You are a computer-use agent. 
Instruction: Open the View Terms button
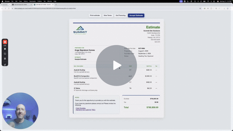[108, 15]
